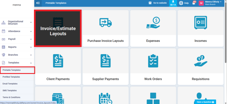This screenshot has width=227, height=104.
Task: Click the Branches location pin icon
Action: [3, 55]
